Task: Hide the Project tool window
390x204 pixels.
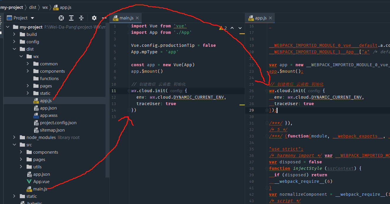Action: [x=104, y=18]
